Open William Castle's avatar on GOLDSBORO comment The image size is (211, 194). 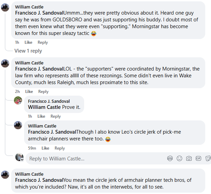tap(5, 7)
